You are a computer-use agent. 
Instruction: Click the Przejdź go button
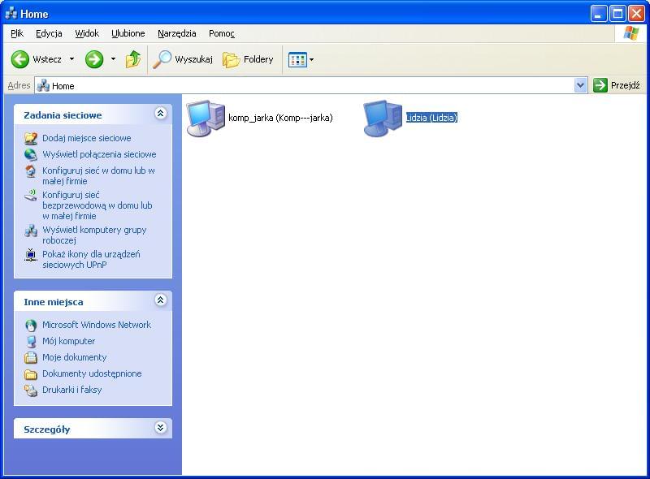coord(617,85)
